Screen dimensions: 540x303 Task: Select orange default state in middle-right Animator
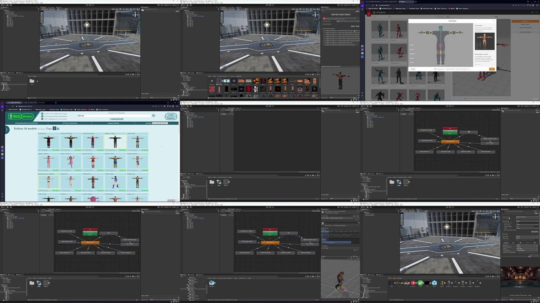[x=450, y=142]
